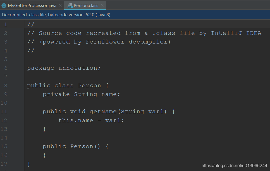Close the MyGetterProcessor.java tab
Screen dimensions: 270x171
[x=60, y=5]
